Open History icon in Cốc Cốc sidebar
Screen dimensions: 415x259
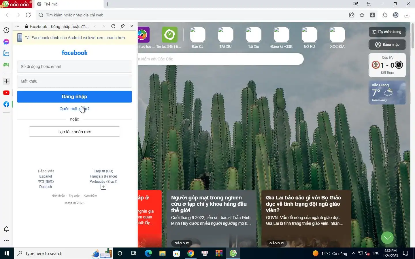pyautogui.click(x=6, y=30)
